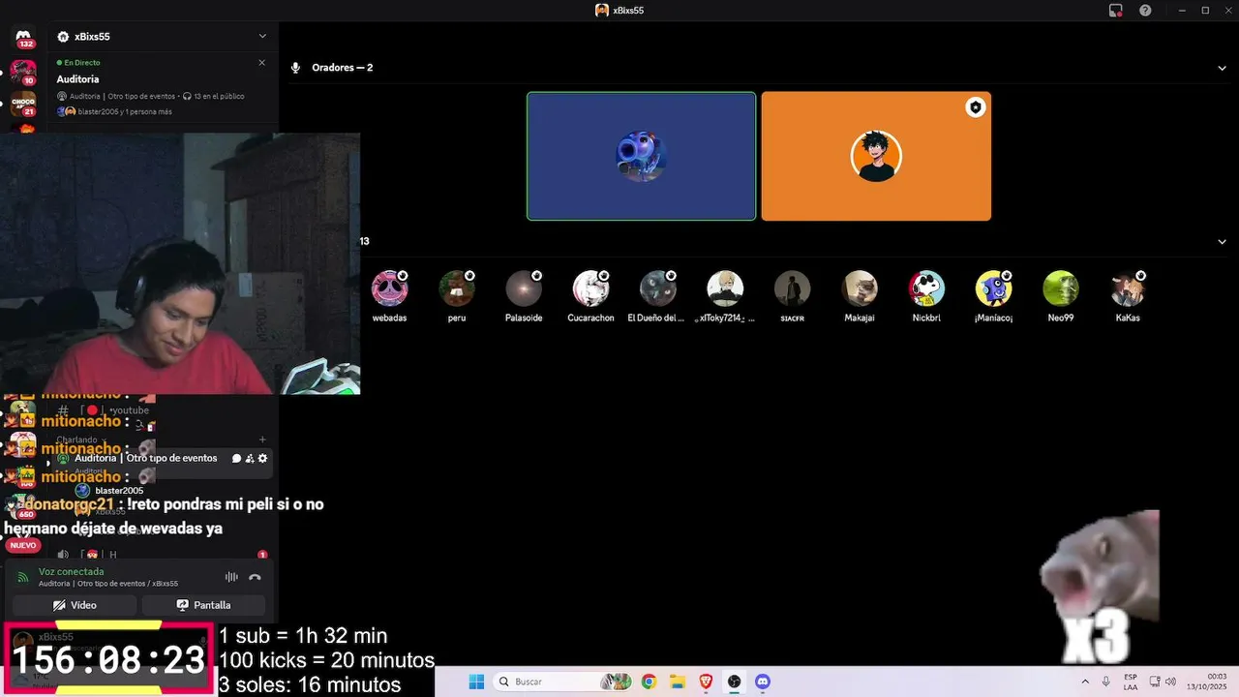Dismiss the En Directo Auditoria banner
The width and height of the screenshot is (1239, 697).
tap(261, 63)
